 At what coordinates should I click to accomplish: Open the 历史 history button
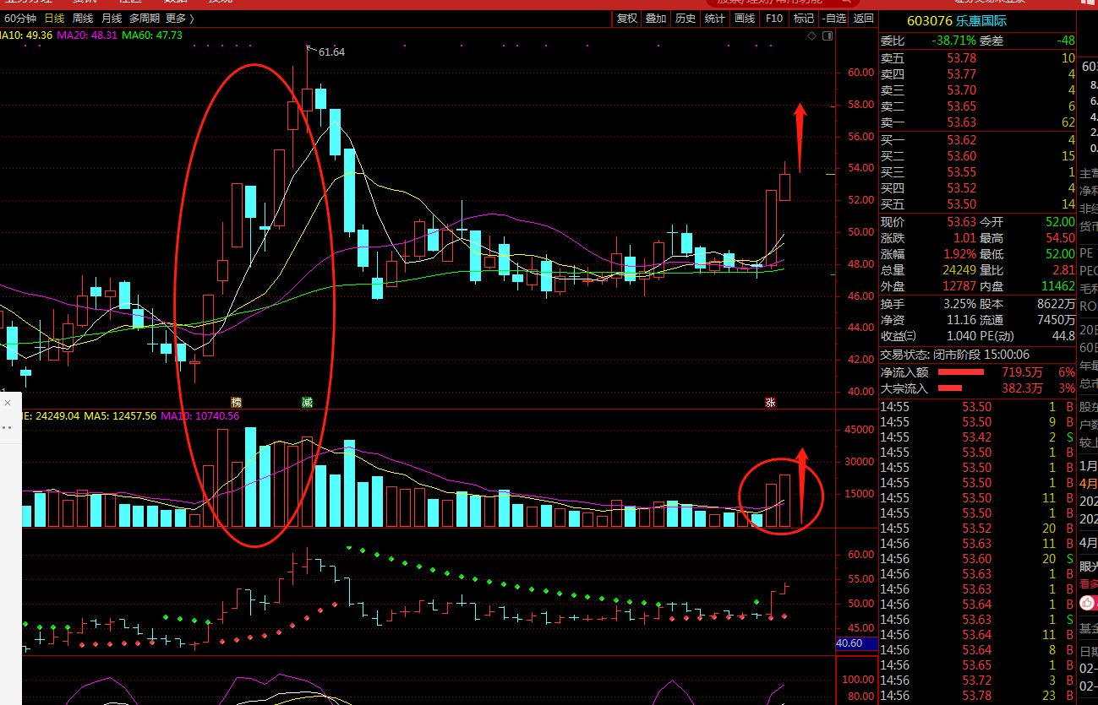[686, 18]
